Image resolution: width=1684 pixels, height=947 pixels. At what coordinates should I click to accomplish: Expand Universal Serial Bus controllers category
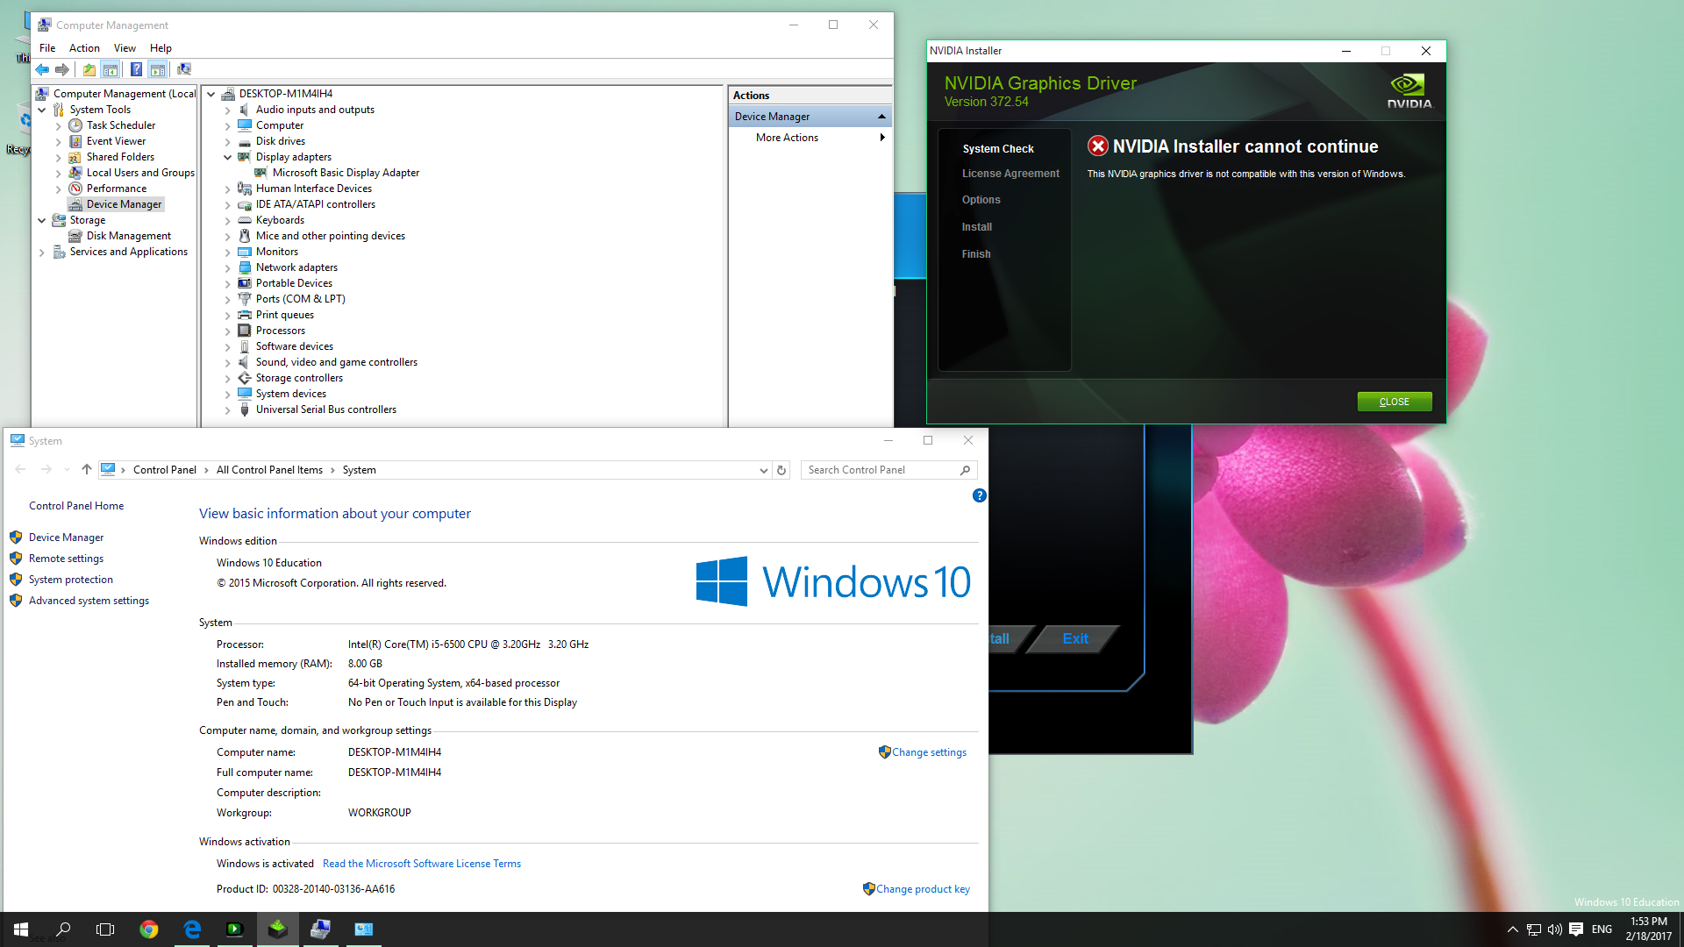227,409
